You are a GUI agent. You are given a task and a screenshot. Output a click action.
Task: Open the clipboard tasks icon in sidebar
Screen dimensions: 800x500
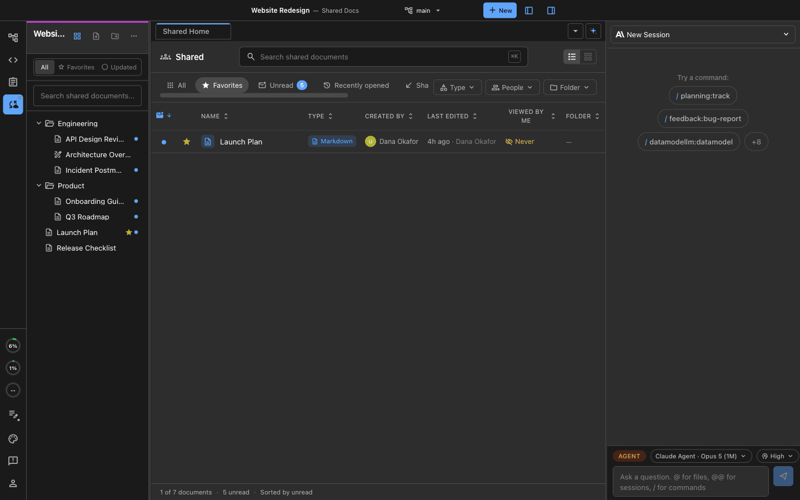point(13,82)
